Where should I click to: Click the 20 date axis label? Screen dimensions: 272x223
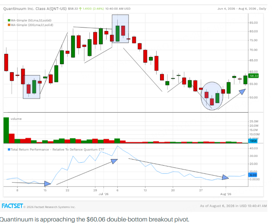(x=173, y=190)
